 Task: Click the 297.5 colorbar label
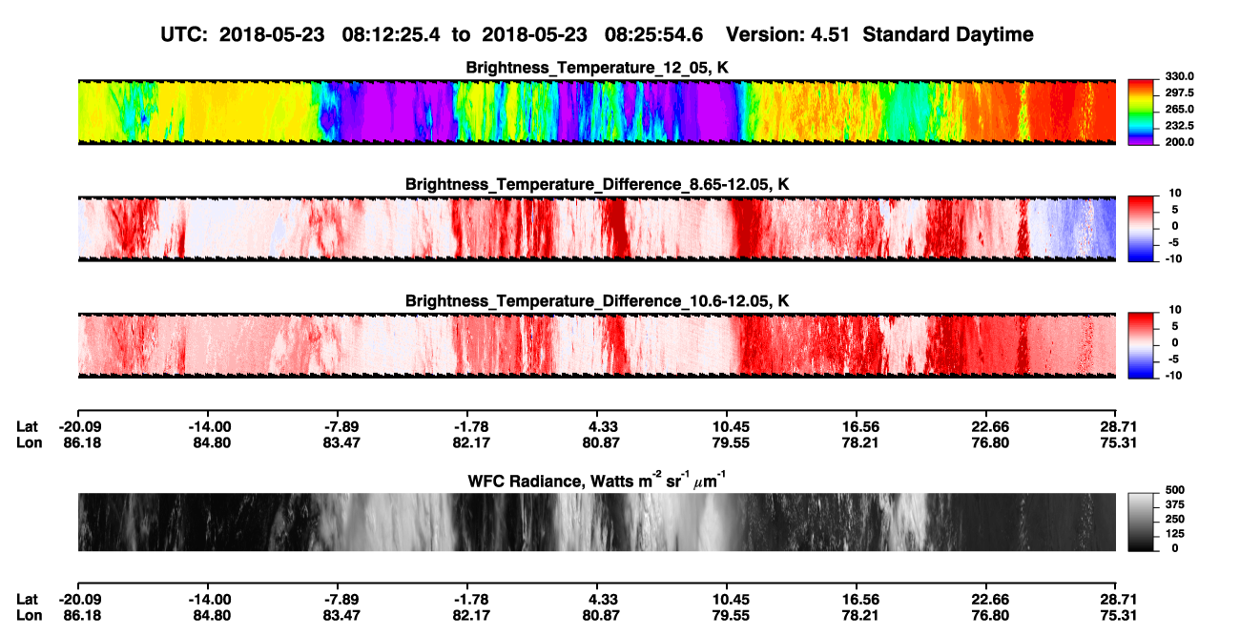pyautogui.click(x=1179, y=92)
